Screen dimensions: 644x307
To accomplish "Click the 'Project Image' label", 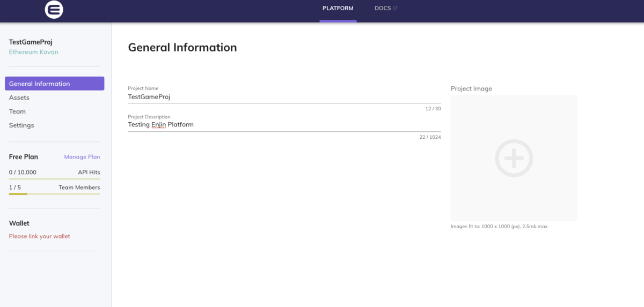I will coord(471,89).
